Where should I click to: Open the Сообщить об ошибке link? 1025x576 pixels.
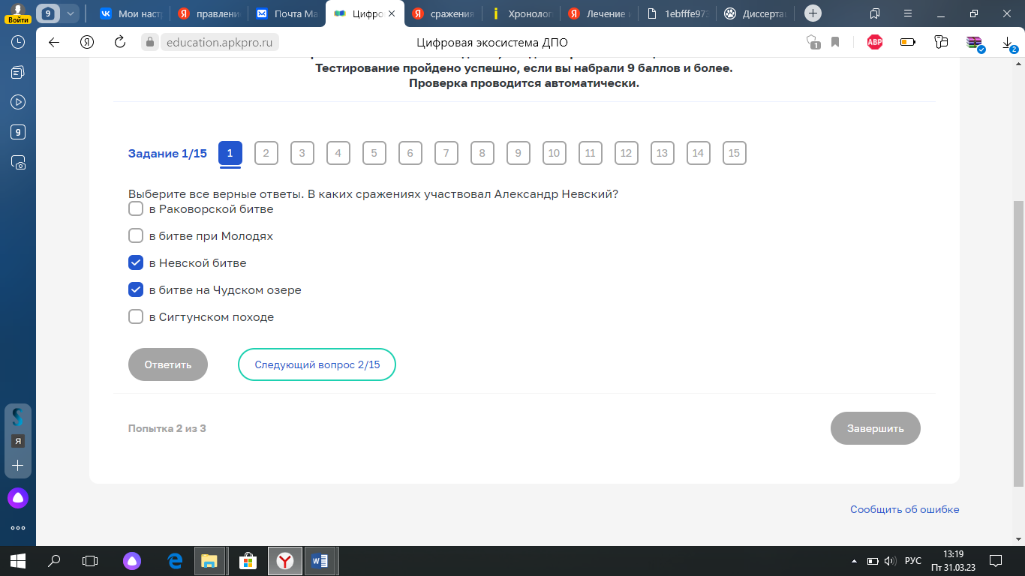[904, 509]
